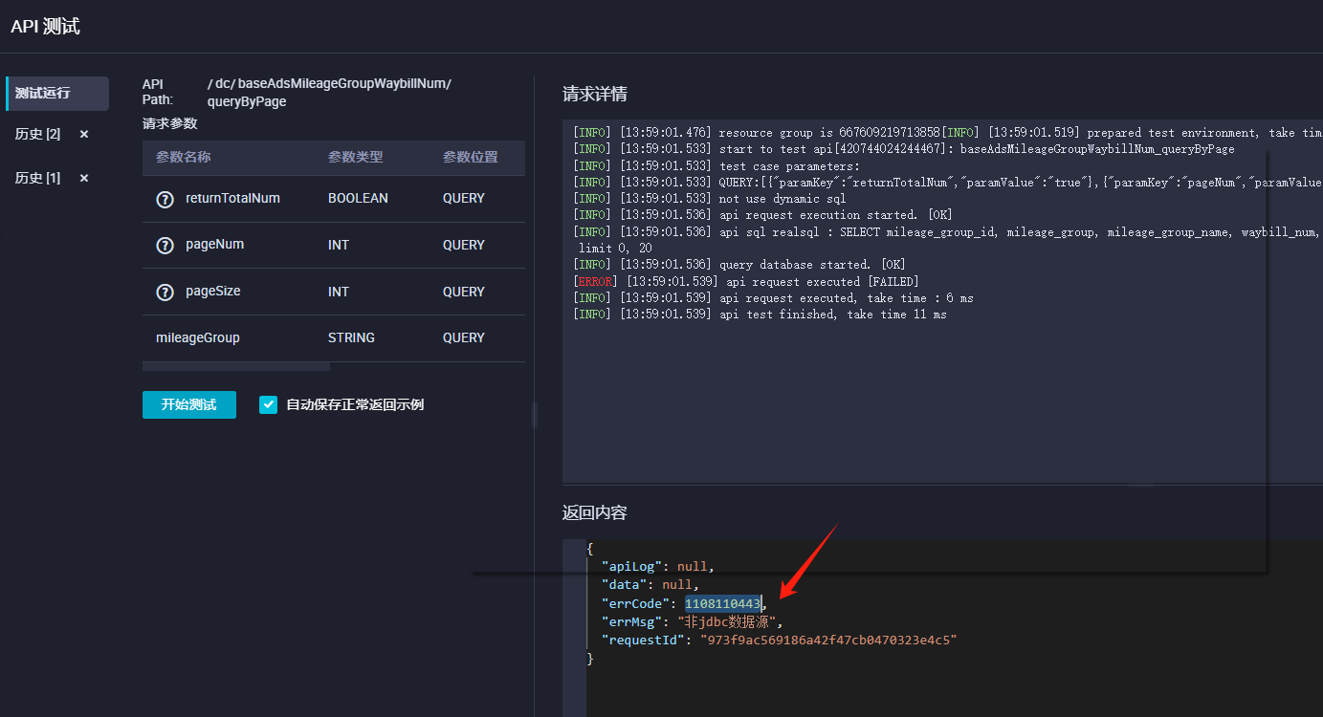
Task: Click the INT type in pageSize row
Action: pos(339,292)
